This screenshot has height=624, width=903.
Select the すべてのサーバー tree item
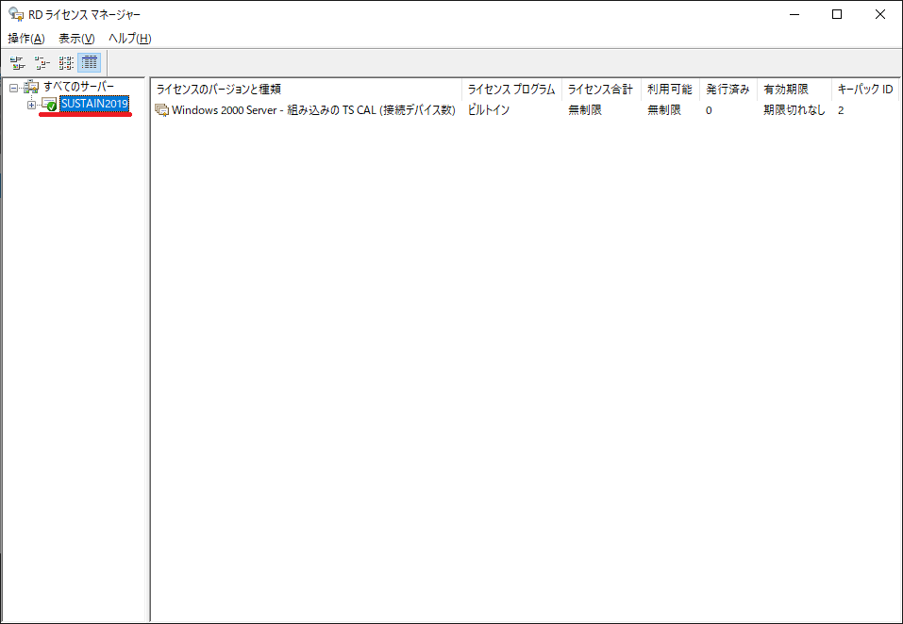point(79,87)
